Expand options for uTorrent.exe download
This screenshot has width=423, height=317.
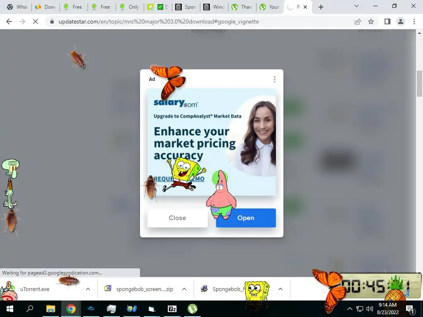[88, 289]
